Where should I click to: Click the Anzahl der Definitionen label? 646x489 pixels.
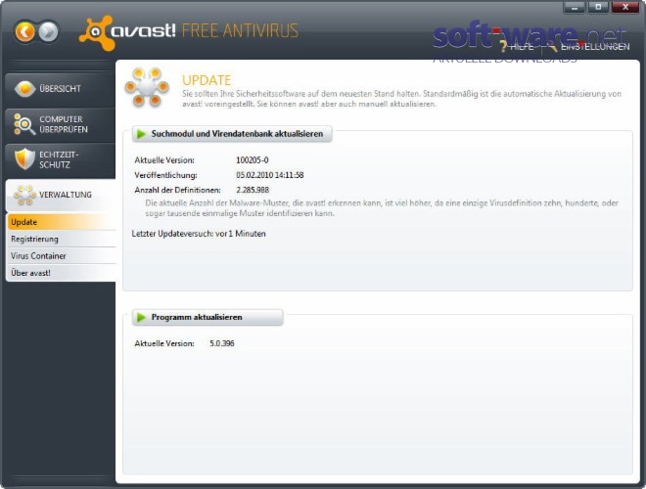177,190
